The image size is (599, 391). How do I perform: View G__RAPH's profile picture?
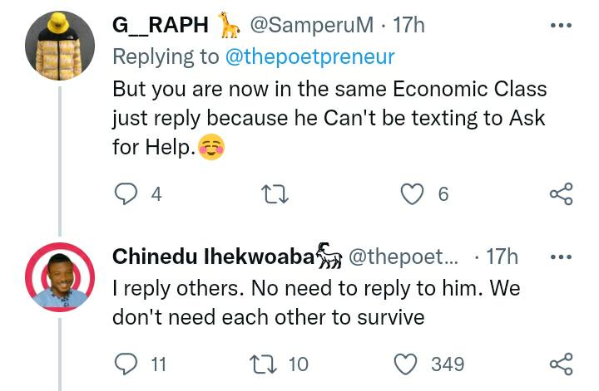coord(60,46)
